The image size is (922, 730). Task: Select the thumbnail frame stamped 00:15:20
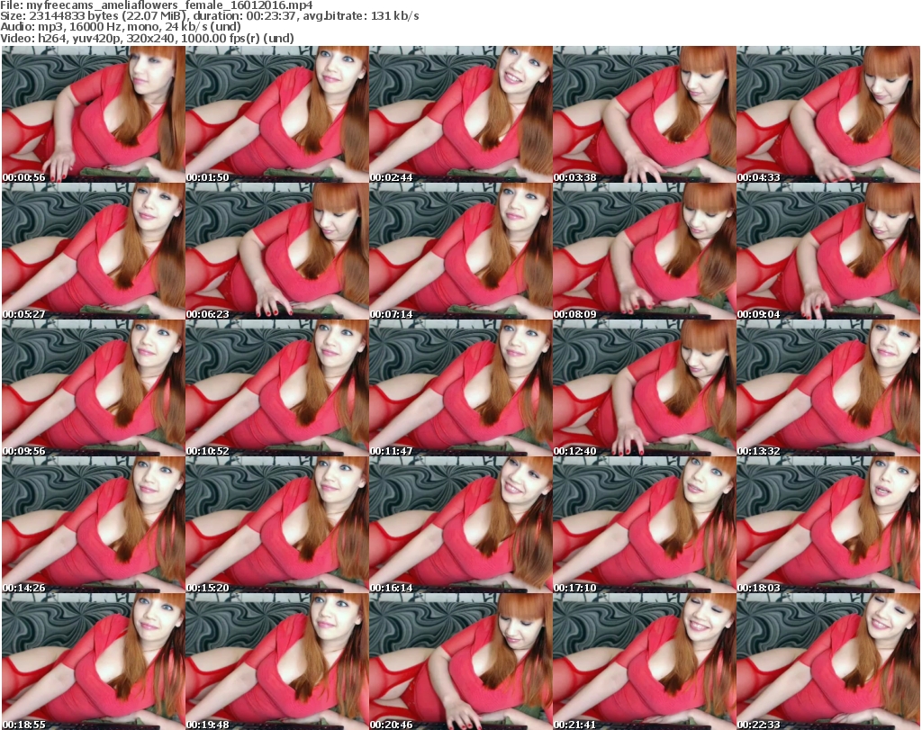(277, 525)
